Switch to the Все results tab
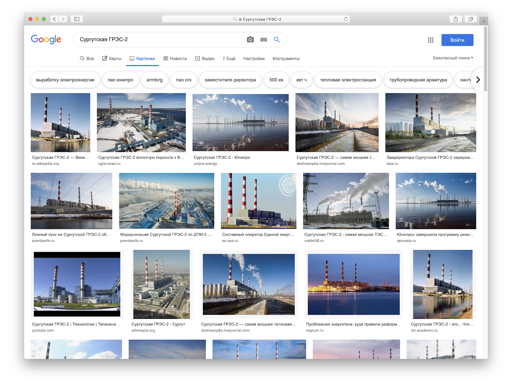517x386 pixels. click(x=87, y=58)
